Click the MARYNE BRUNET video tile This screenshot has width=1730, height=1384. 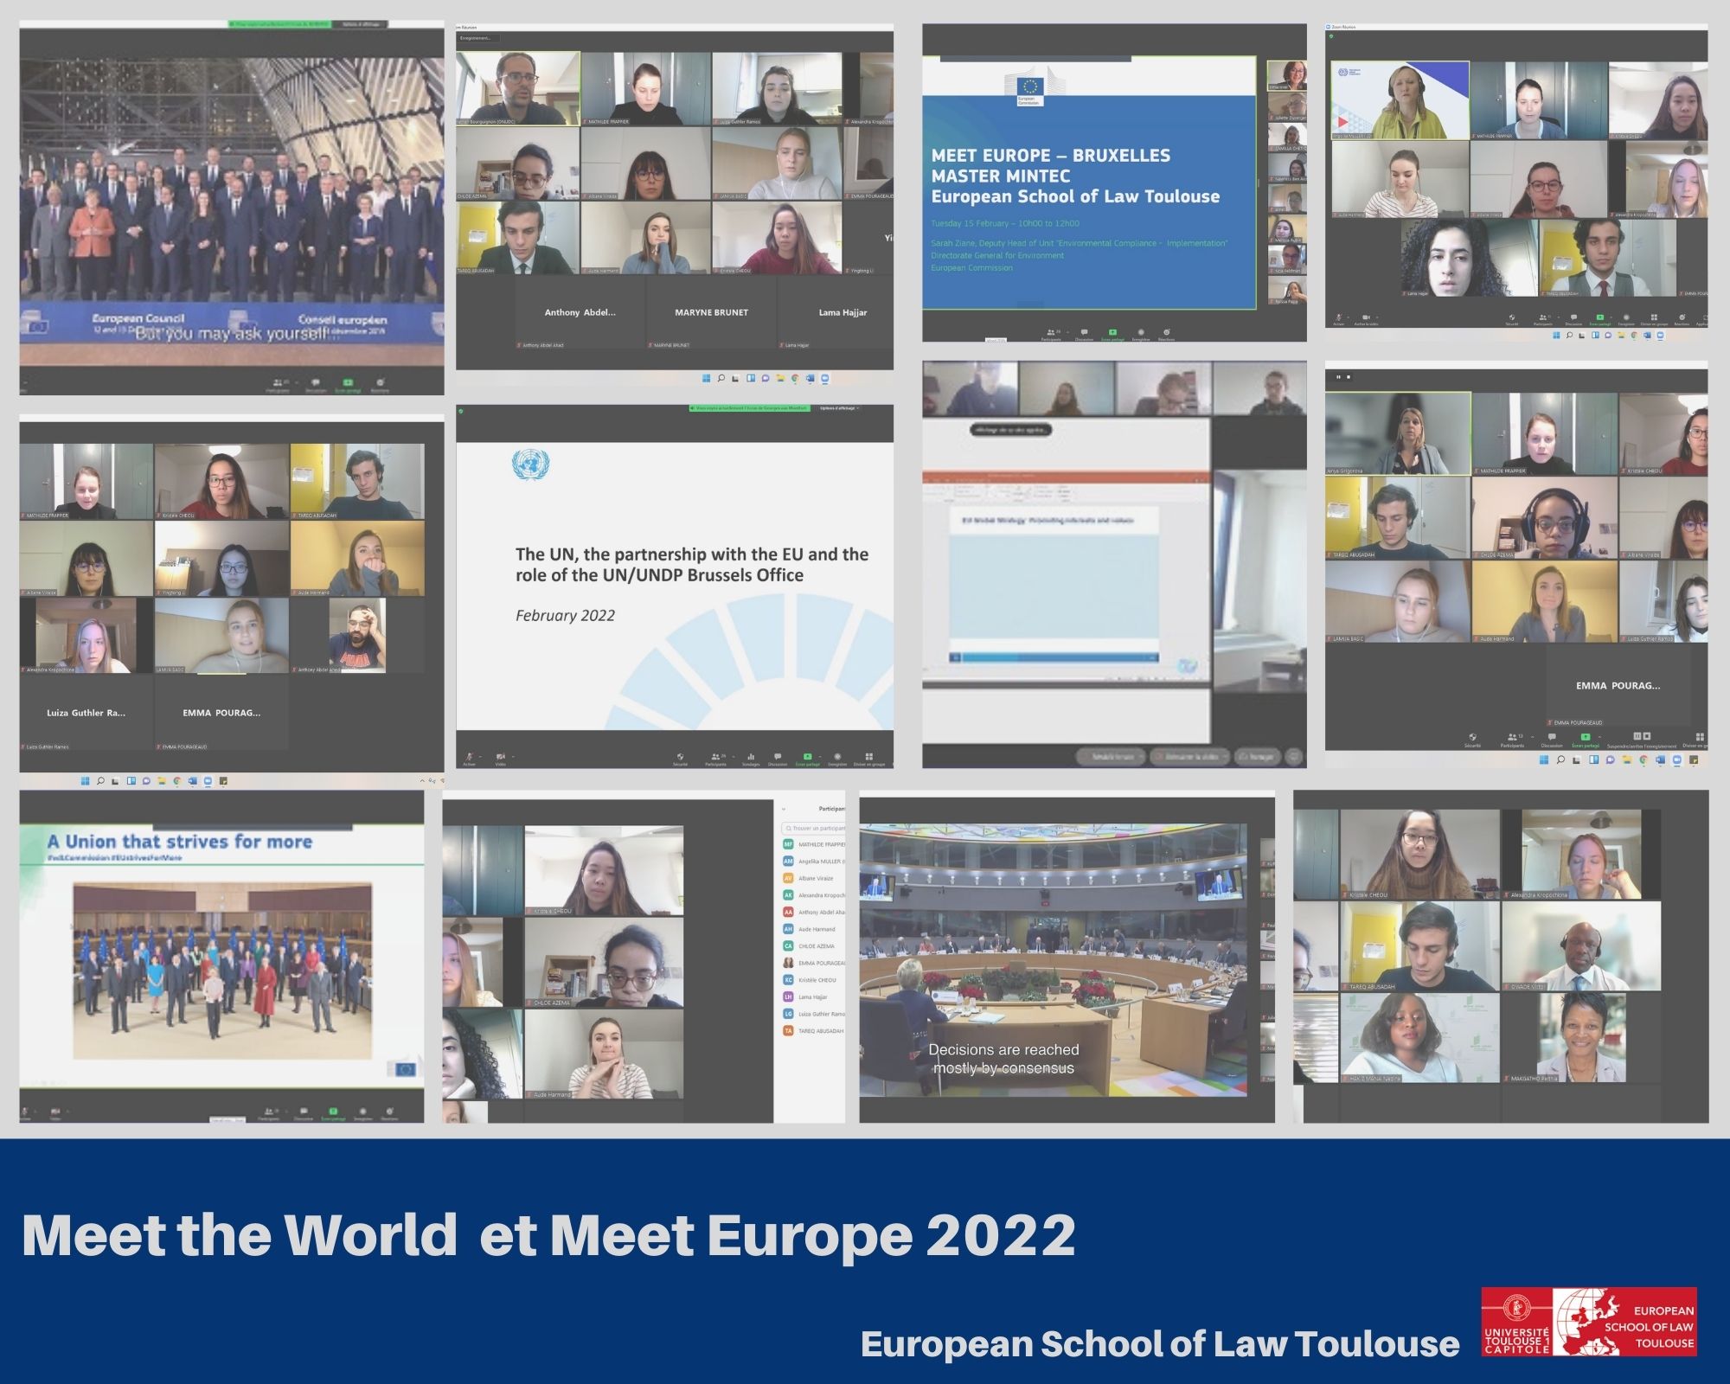click(x=712, y=312)
